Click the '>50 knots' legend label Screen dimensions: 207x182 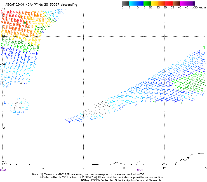pos(199,8)
